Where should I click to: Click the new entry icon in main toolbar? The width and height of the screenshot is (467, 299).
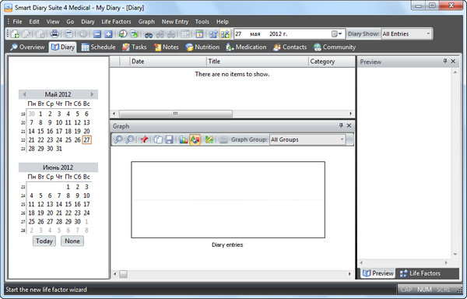(x=15, y=34)
